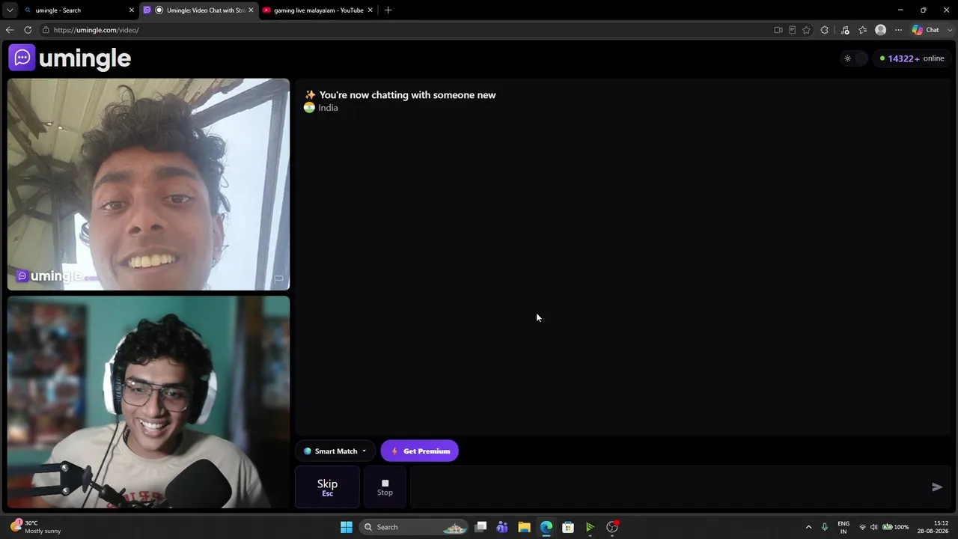Open the Windows Start menu

pyautogui.click(x=347, y=527)
